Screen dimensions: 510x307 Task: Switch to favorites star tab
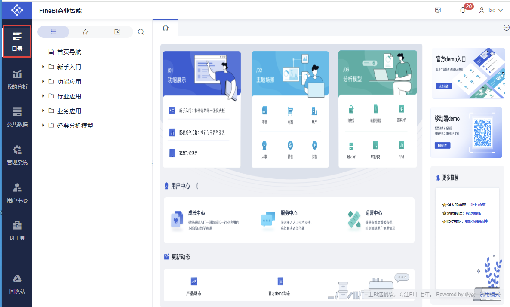pos(85,32)
